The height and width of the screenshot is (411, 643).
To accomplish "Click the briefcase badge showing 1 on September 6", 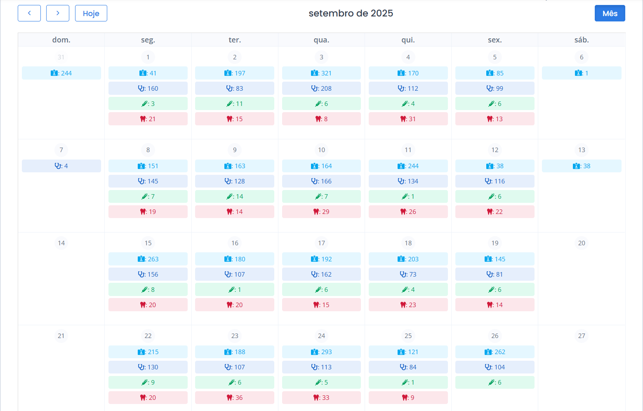I will 582,73.
